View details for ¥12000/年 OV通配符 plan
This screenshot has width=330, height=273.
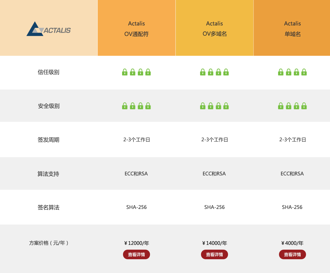pos(136,254)
